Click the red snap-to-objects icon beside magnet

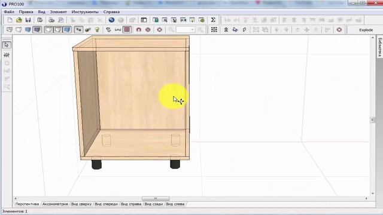(148, 30)
